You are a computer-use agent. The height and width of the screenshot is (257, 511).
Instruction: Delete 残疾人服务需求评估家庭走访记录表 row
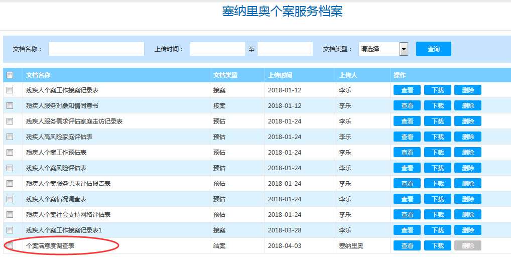click(468, 121)
